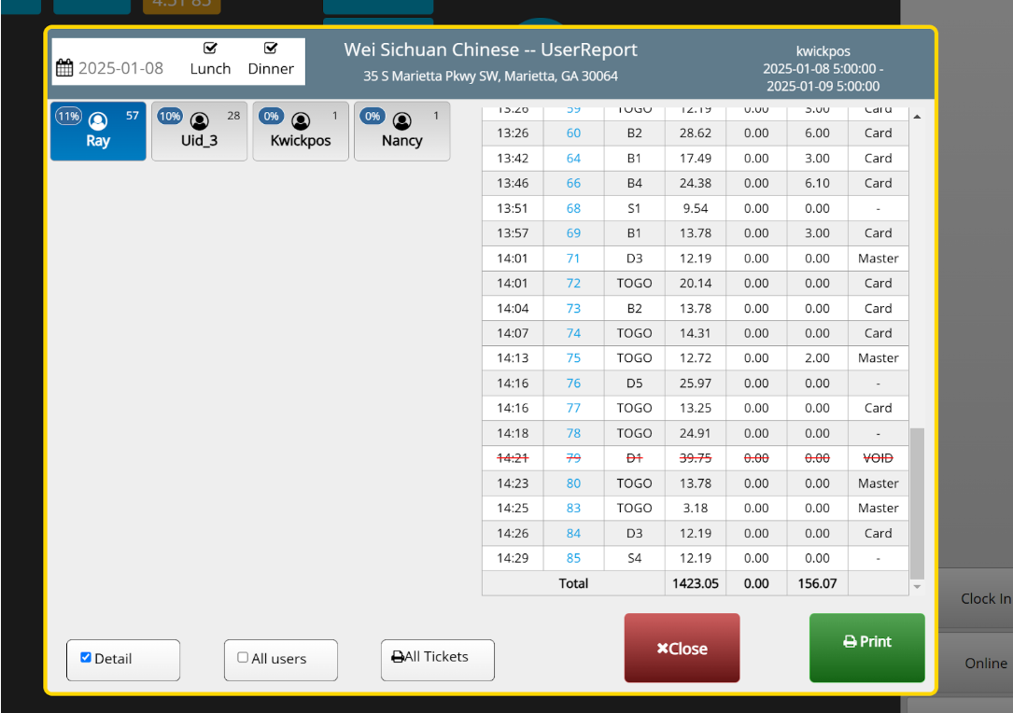Click the 10% badge on Uid_3

[170, 117]
